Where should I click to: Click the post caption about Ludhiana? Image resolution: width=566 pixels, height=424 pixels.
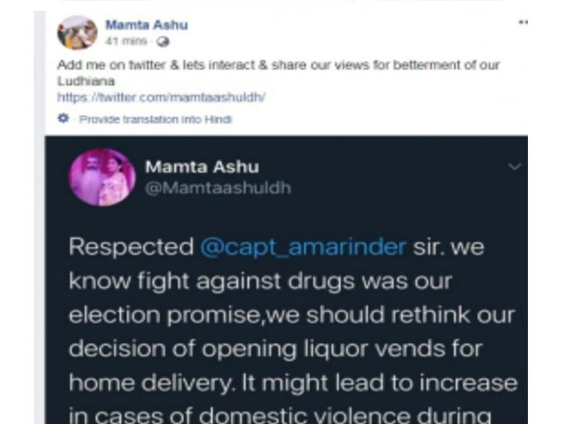coord(278,72)
